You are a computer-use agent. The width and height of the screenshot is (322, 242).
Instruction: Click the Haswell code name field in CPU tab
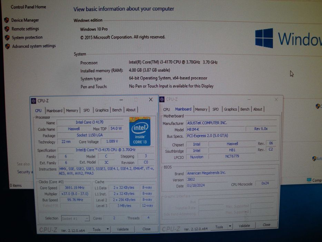(x=74, y=129)
